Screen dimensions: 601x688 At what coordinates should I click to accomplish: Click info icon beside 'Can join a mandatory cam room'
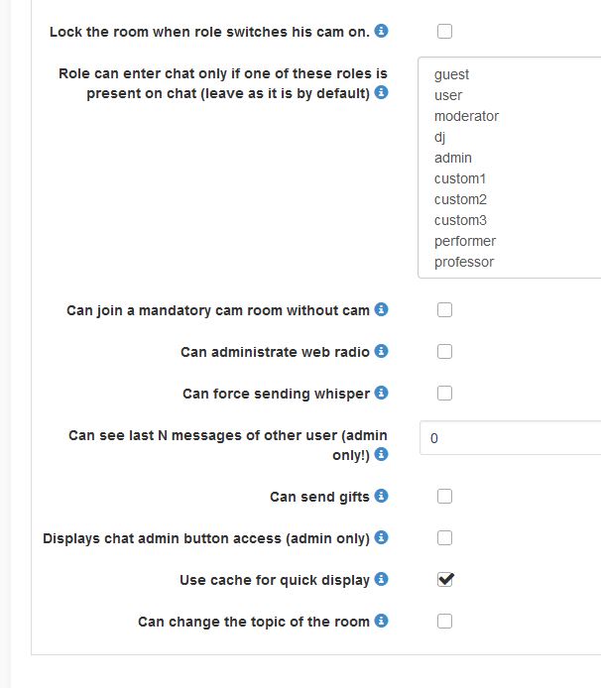pos(382,310)
